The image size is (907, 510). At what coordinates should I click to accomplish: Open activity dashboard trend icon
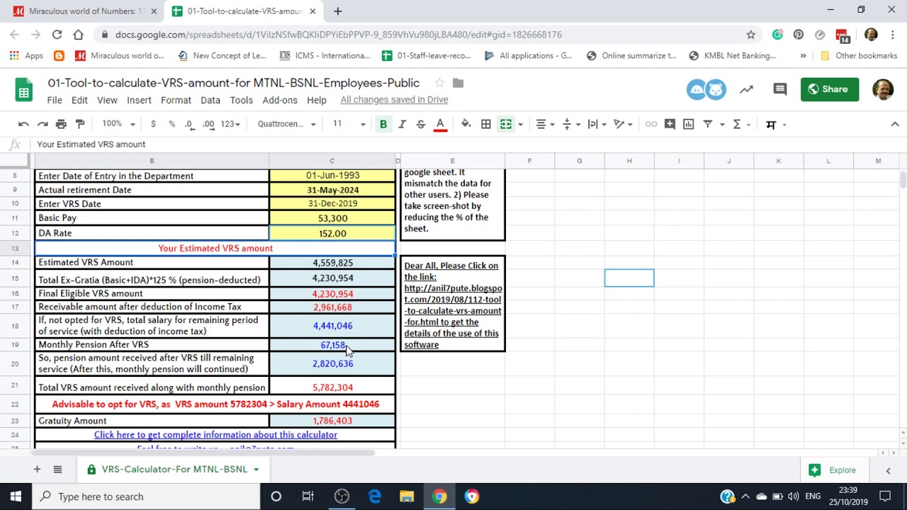point(746,89)
